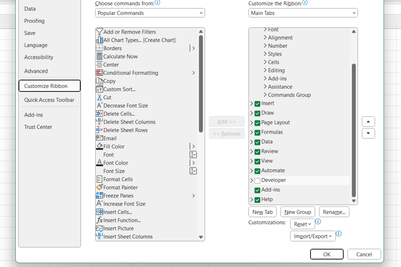Expand the Commands Group node
Screen dimensions: 401x267
[265, 95]
